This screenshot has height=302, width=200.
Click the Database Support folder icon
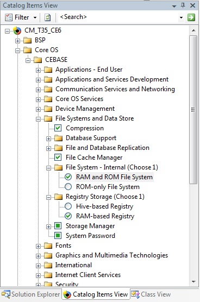click(58, 139)
